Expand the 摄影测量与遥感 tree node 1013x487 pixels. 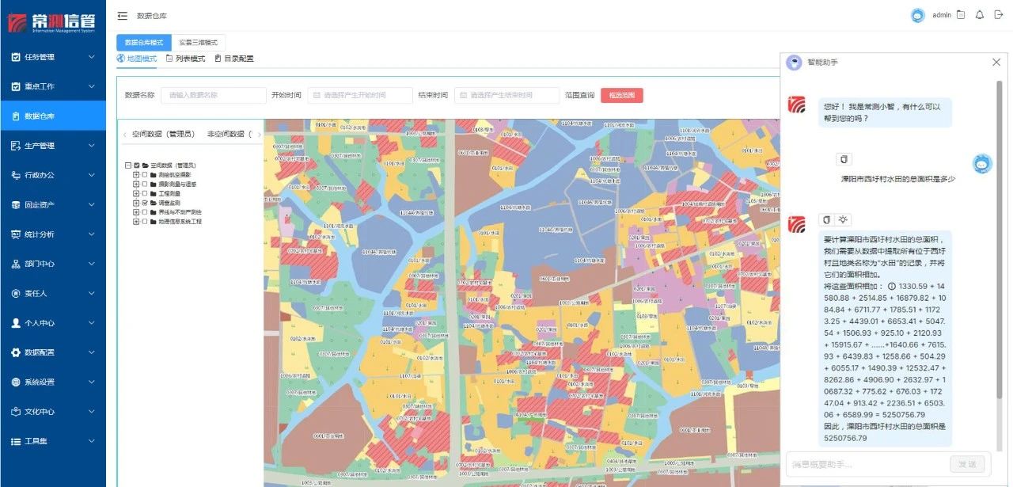(x=136, y=184)
